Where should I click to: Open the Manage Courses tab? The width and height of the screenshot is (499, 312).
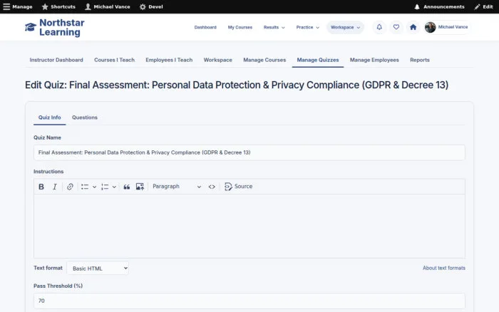pos(264,60)
